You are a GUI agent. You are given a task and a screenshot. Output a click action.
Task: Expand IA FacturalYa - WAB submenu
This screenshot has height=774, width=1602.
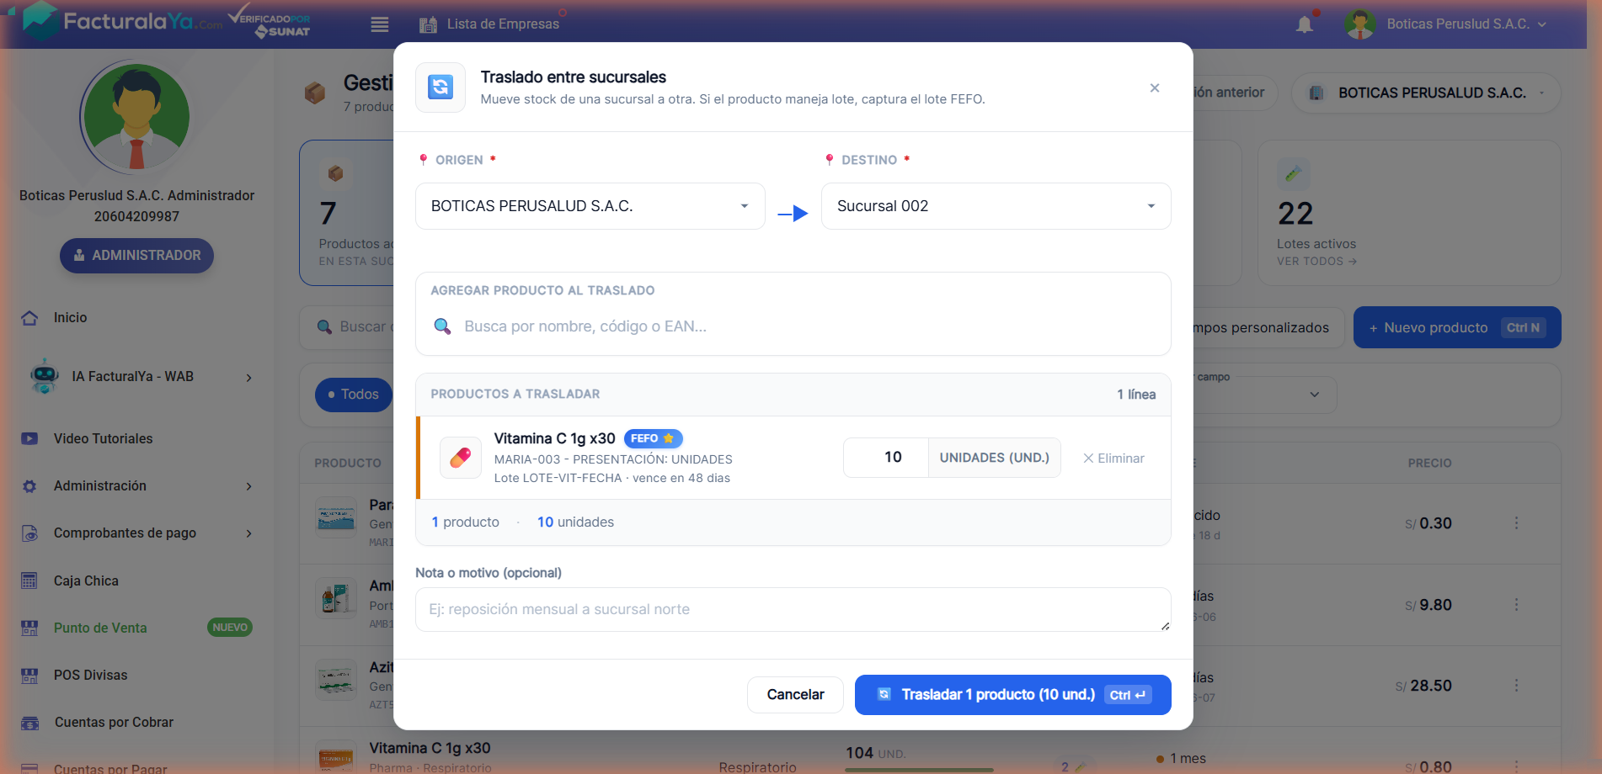click(248, 378)
